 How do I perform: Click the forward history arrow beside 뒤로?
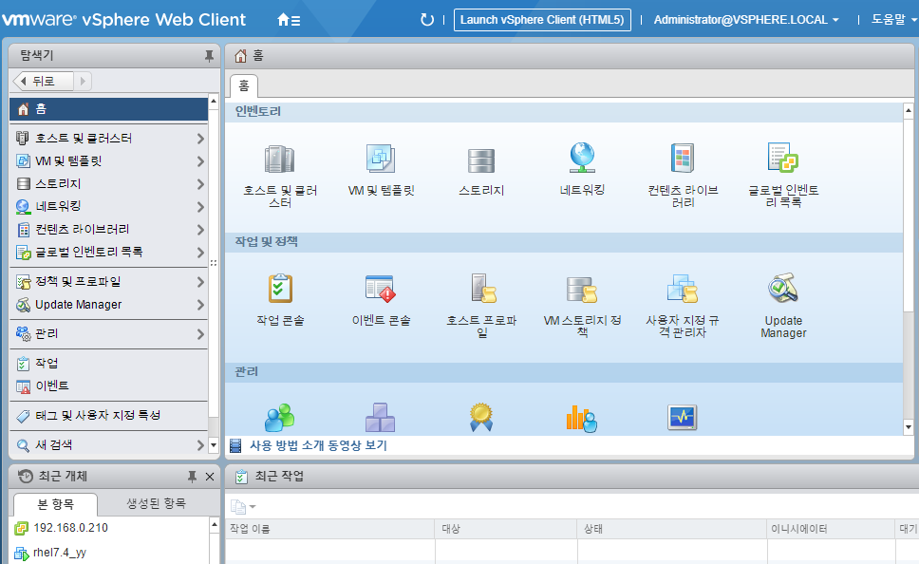[83, 81]
